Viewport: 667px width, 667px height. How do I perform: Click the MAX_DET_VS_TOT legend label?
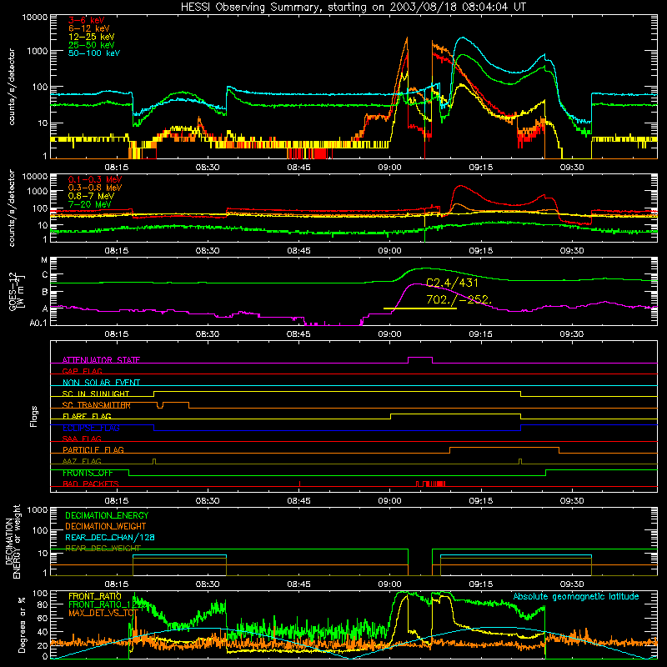pos(103,613)
